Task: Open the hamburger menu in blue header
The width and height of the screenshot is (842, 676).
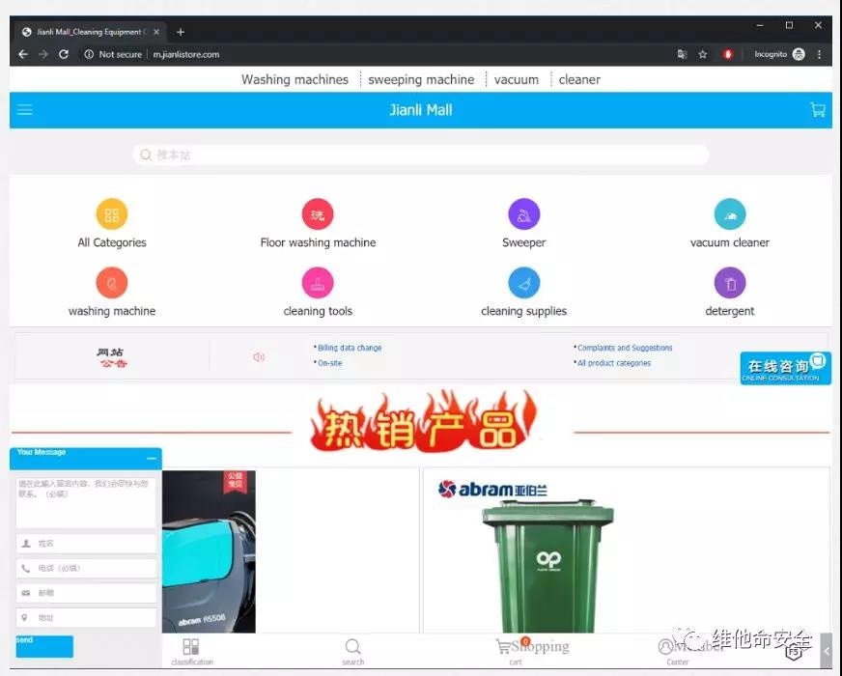Action: point(25,110)
